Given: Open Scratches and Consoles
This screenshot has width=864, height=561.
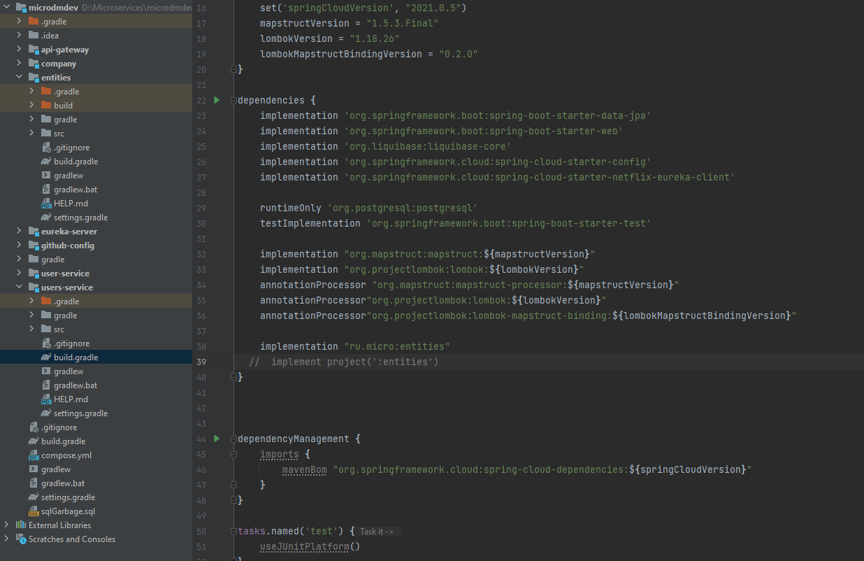Looking at the screenshot, I should pyautogui.click(x=66, y=539).
